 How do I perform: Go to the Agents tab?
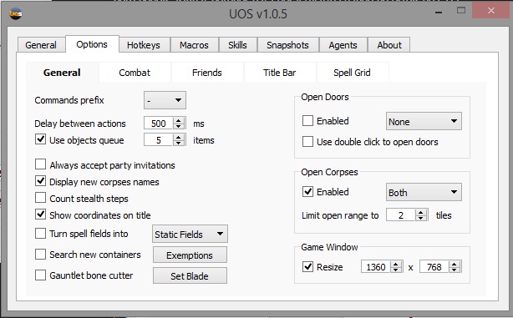coord(343,45)
